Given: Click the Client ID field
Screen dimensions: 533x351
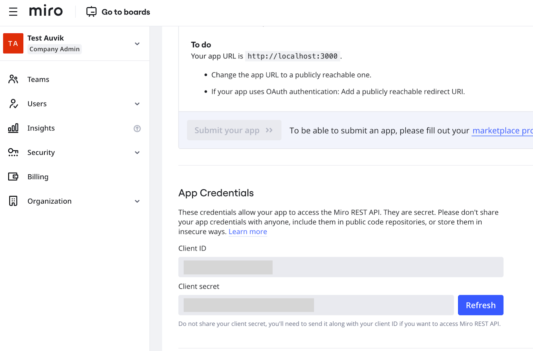Looking at the screenshot, I should click(x=341, y=267).
